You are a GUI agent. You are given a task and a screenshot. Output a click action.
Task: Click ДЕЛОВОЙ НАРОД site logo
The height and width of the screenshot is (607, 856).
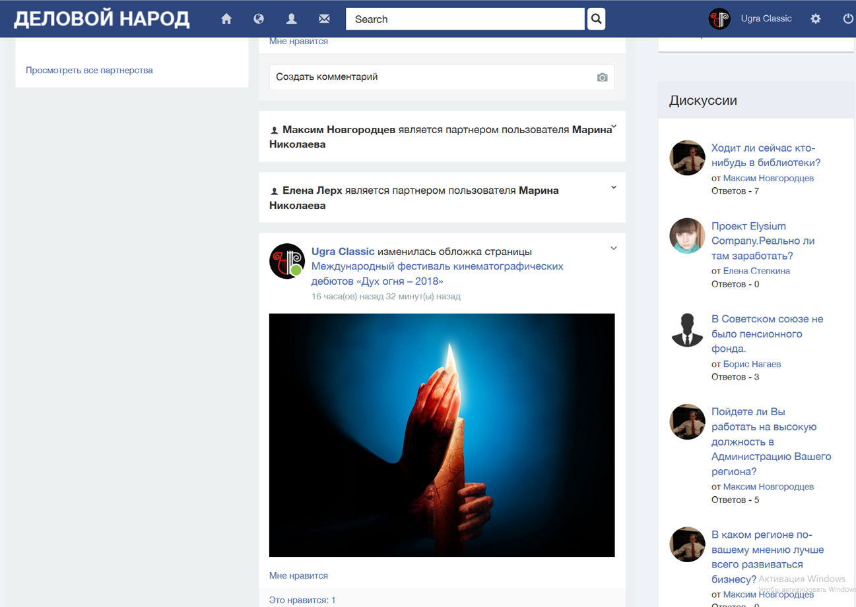click(x=102, y=19)
